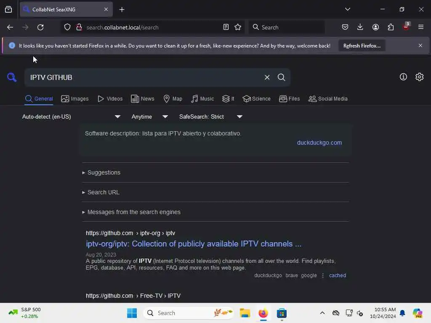Open the Downloads panel
Viewport: 431px width, 323px height.
[x=360, y=27]
